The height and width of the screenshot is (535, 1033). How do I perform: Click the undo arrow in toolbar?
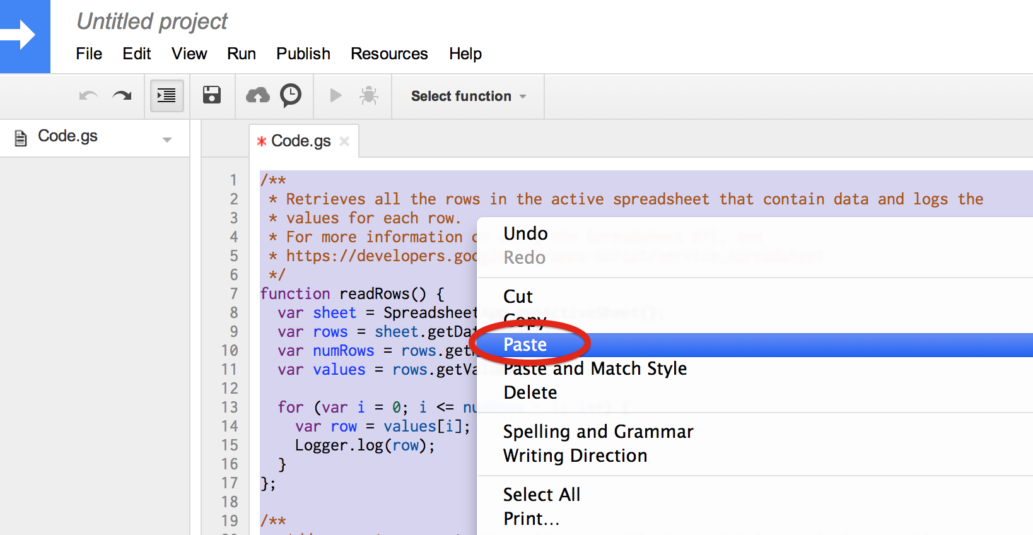click(88, 96)
